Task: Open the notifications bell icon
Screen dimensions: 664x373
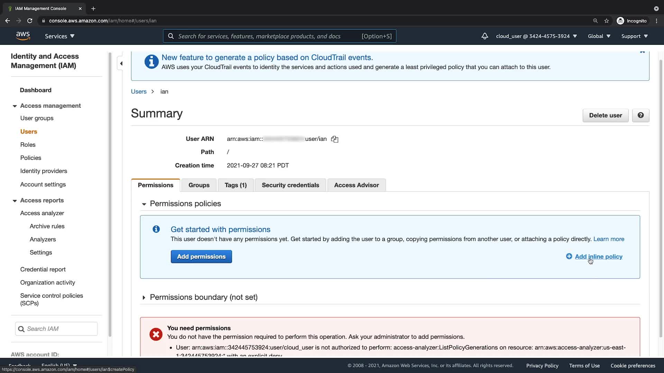Action: pos(485,36)
